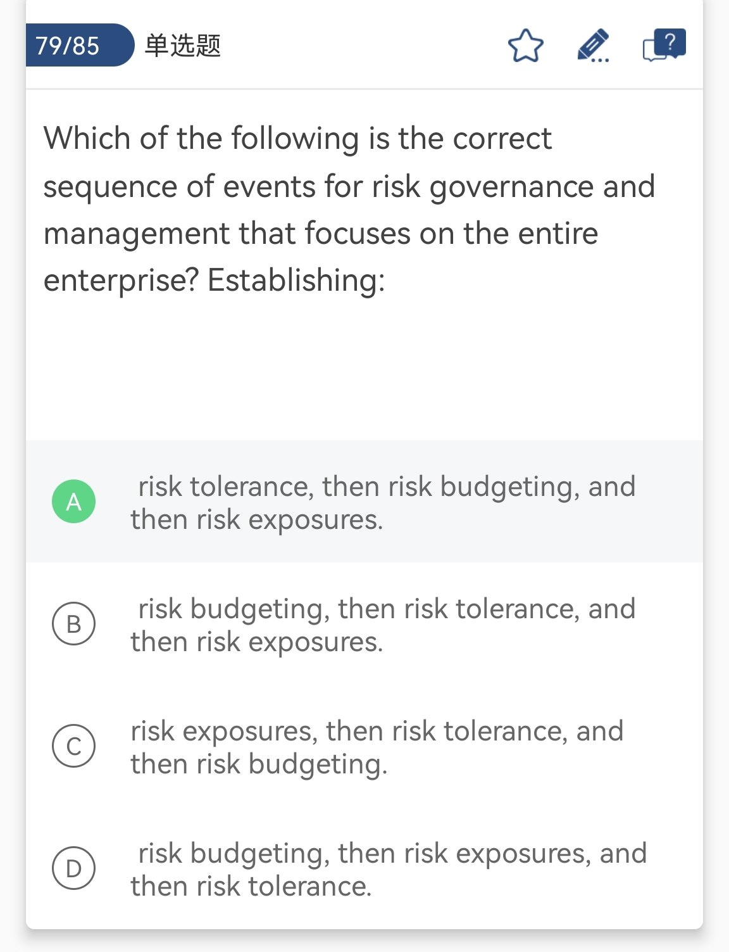
Task: Click 'then risk tolerance.' under option D
Action: click(x=251, y=886)
